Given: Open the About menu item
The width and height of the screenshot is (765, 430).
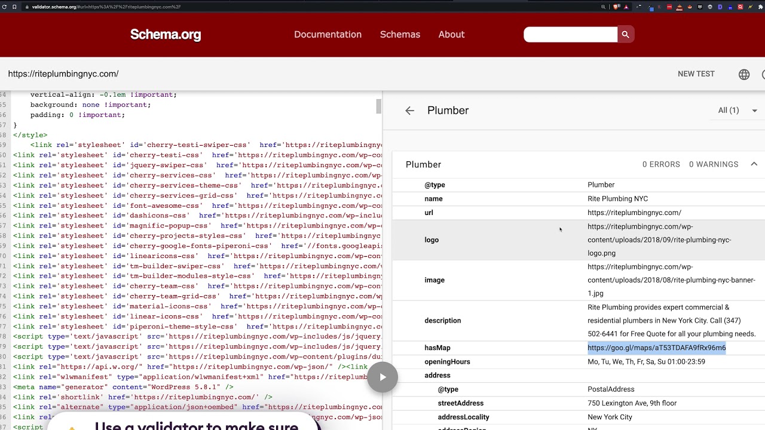Looking at the screenshot, I should tap(451, 35).
